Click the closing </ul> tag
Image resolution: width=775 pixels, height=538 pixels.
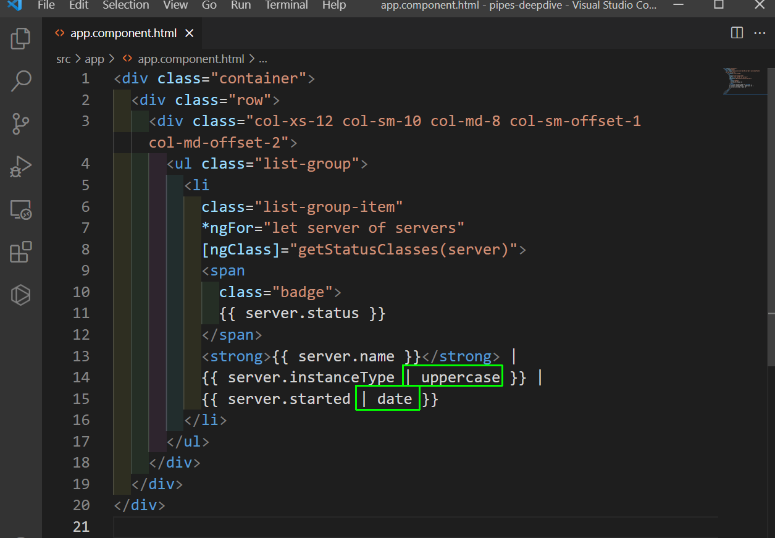[x=188, y=442]
